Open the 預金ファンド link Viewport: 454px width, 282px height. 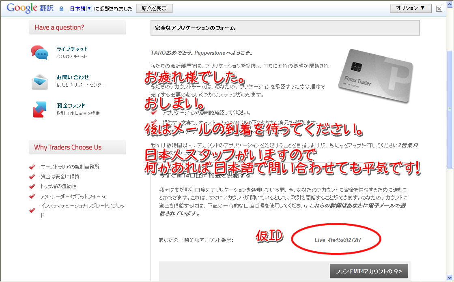click(71, 106)
